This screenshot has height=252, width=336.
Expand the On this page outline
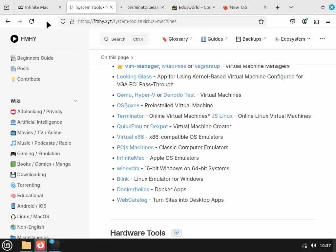pos(117,57)
